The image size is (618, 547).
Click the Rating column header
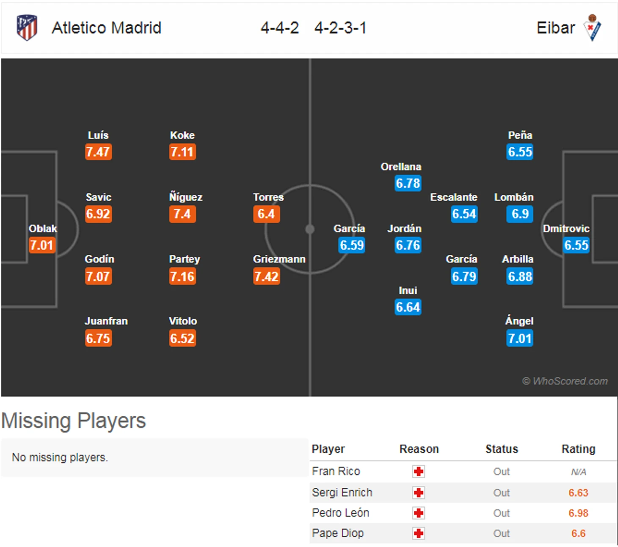coord(578,449)
